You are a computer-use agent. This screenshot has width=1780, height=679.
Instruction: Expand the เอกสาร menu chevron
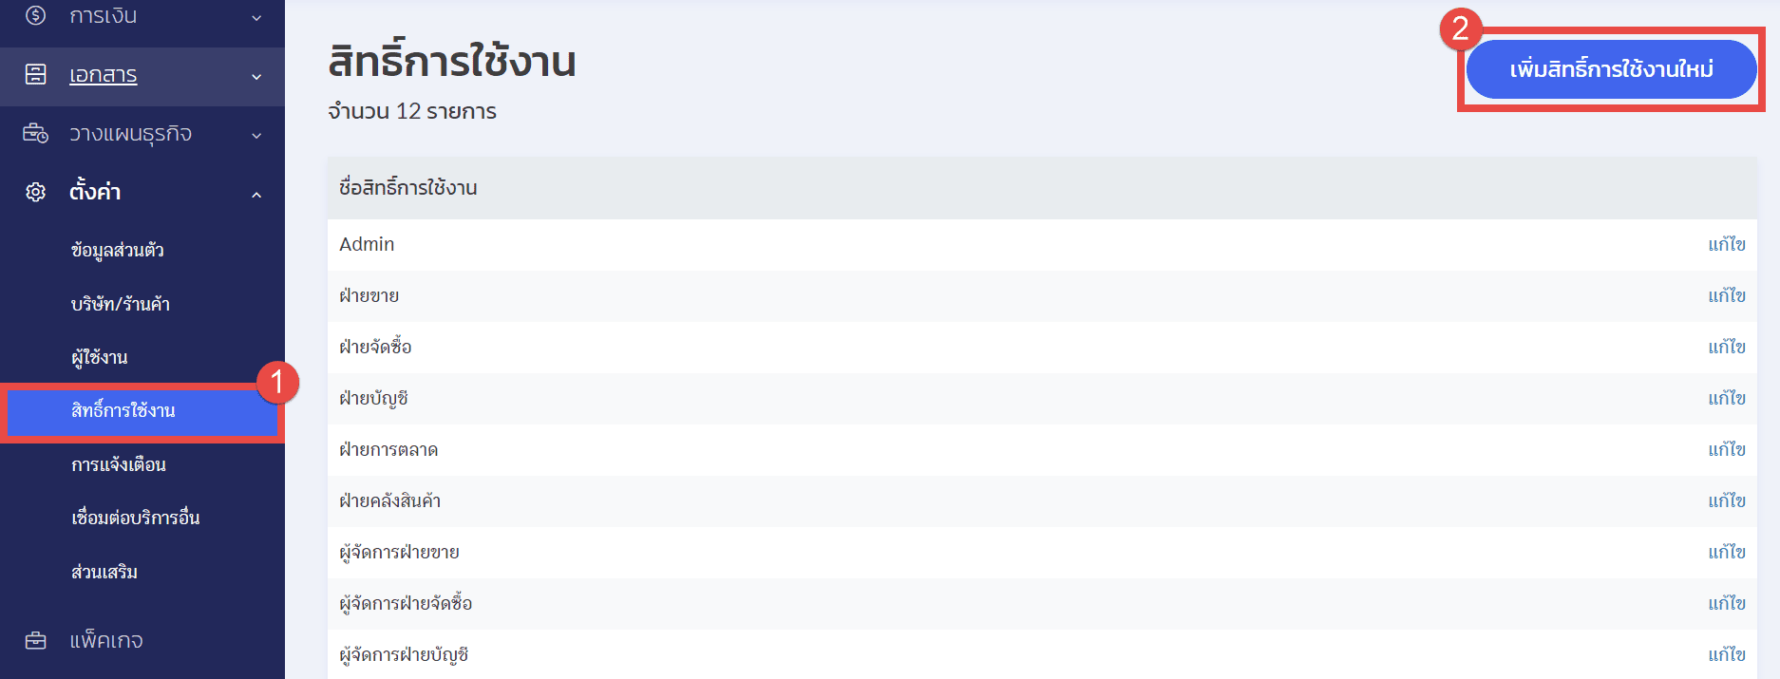click(x=256, y=76)
